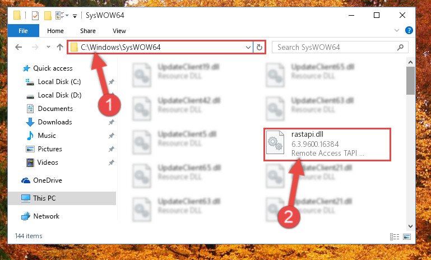Click the Back navigation arrow
431x260 pixels.
[18, 47]
